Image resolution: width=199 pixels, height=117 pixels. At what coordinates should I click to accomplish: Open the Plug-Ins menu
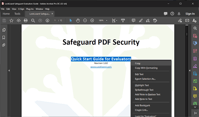[30, 9]
